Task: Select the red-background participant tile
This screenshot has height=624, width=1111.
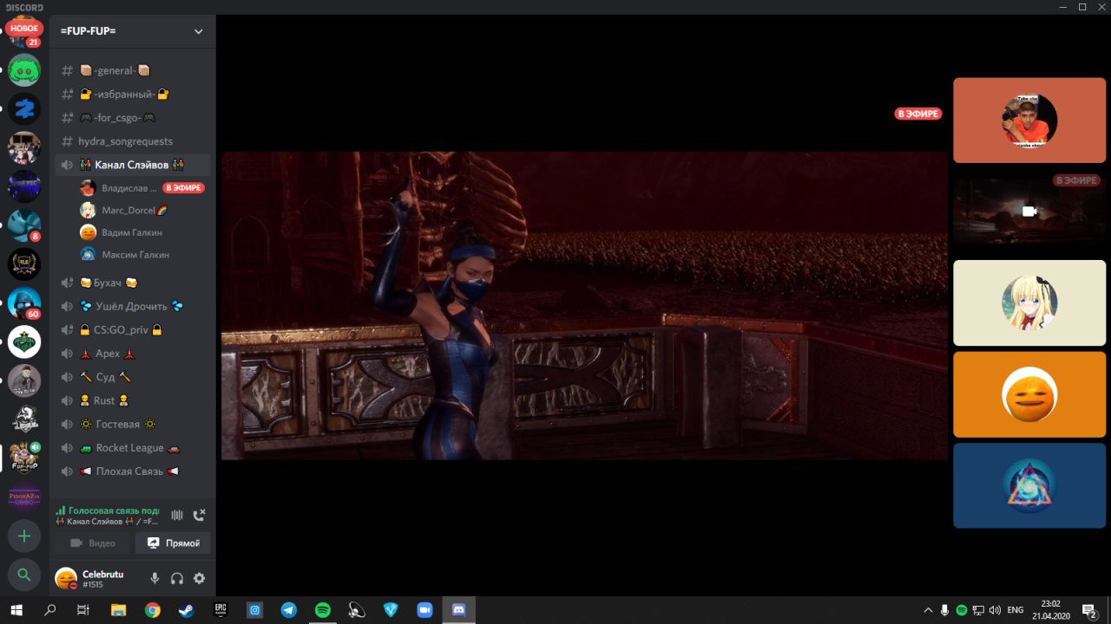Action: [x=1029, y=120]
